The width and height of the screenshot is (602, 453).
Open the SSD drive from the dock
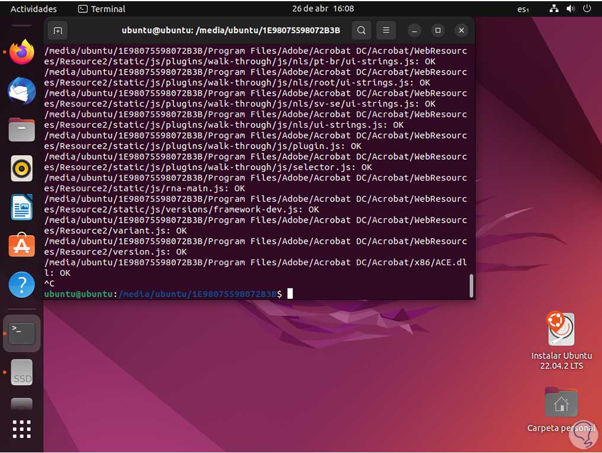click(21, 372)
